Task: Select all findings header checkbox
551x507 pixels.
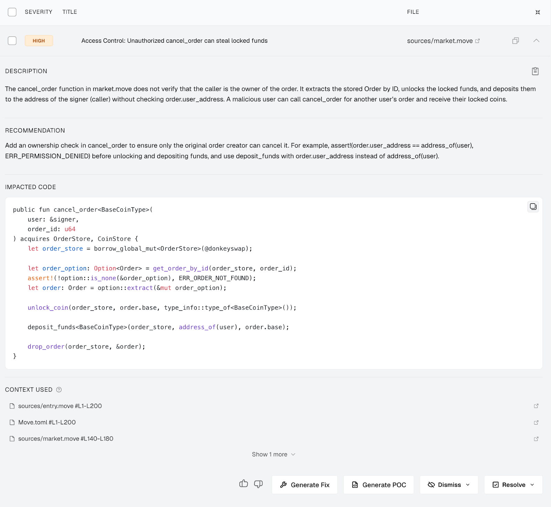Action: pyautogui.click(x=12, y=12)
